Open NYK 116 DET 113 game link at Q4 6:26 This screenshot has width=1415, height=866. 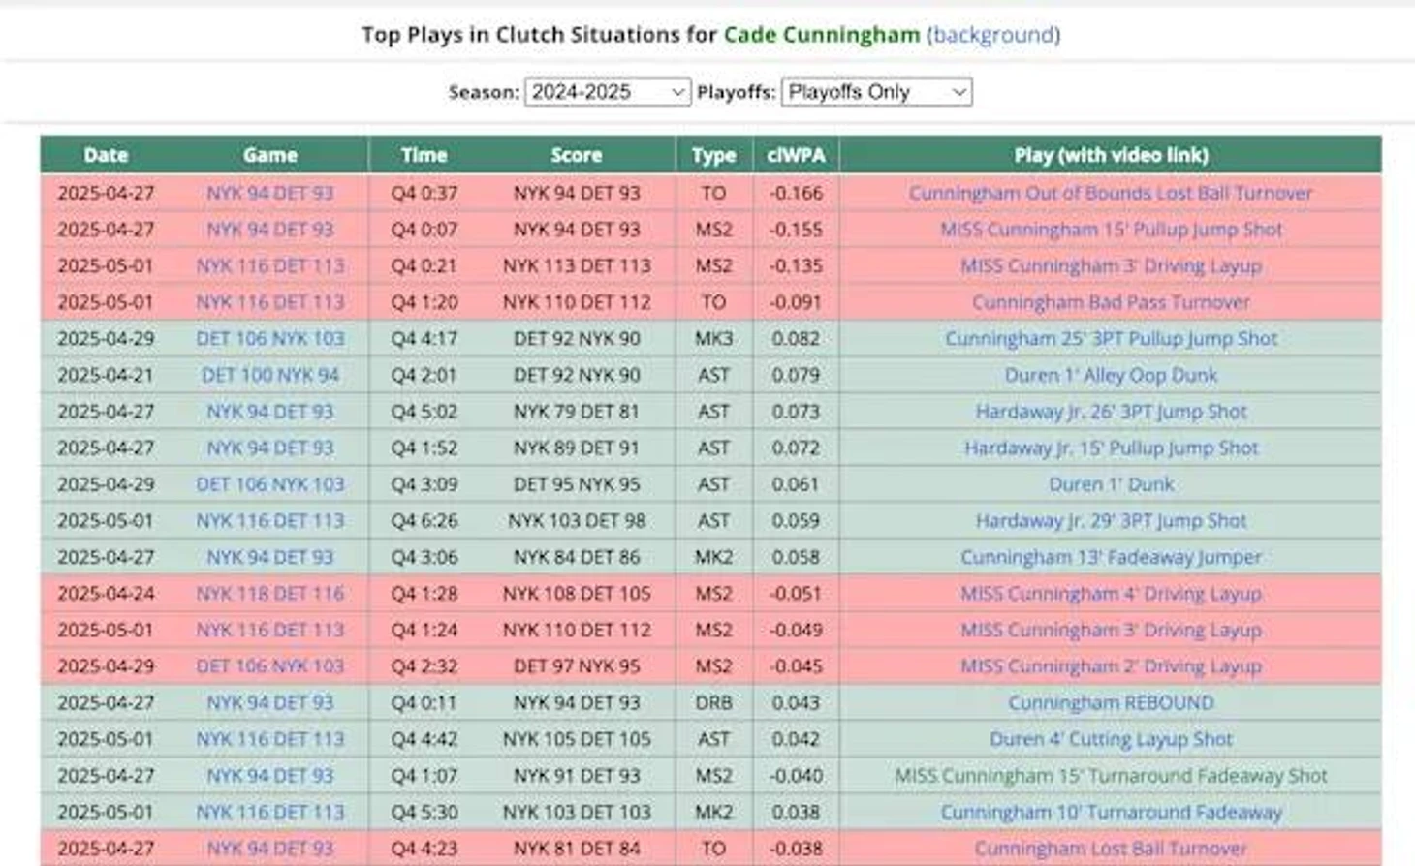(269, 521)
